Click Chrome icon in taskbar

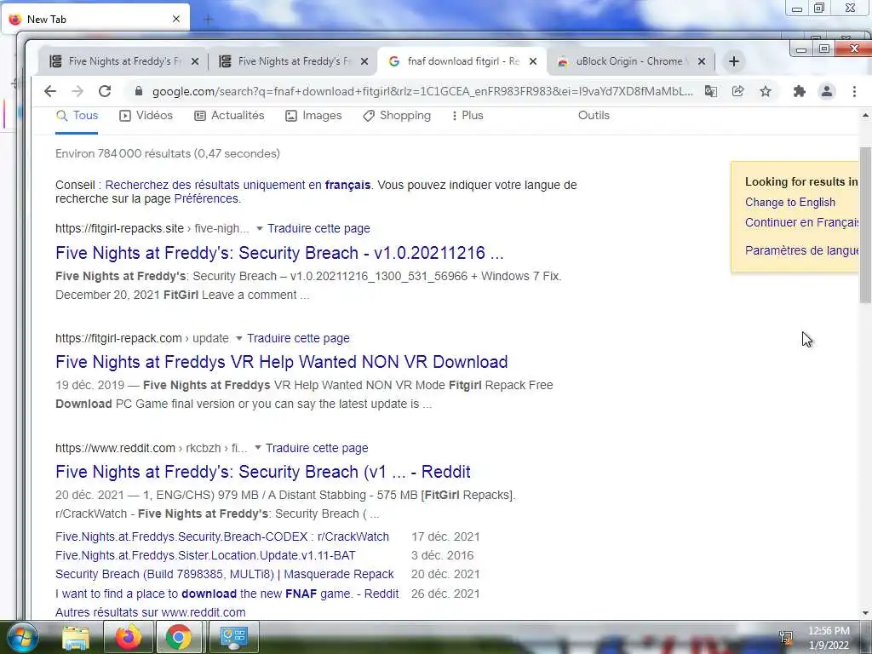[x=179, y=637]
